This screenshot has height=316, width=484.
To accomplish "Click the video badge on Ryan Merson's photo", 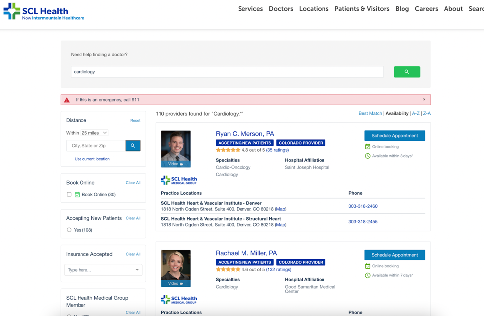I will coord(176,164).
